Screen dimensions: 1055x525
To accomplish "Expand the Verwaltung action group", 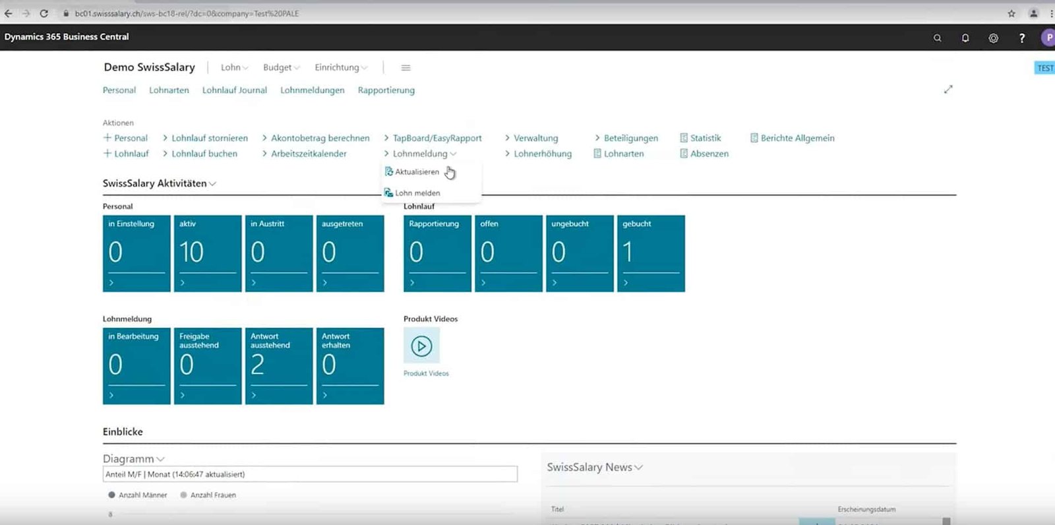I will (x=531, y=138).
